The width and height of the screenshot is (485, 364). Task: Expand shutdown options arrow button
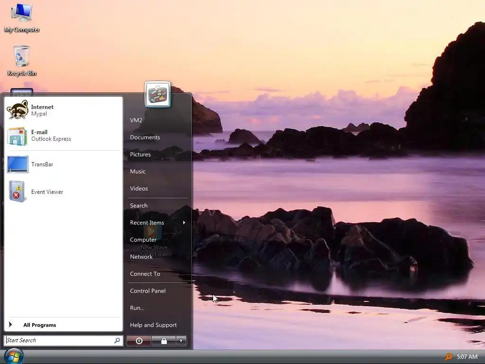[181, 341]
